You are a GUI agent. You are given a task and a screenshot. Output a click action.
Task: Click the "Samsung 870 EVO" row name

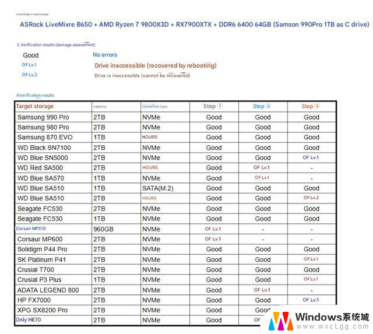(45, 137)
